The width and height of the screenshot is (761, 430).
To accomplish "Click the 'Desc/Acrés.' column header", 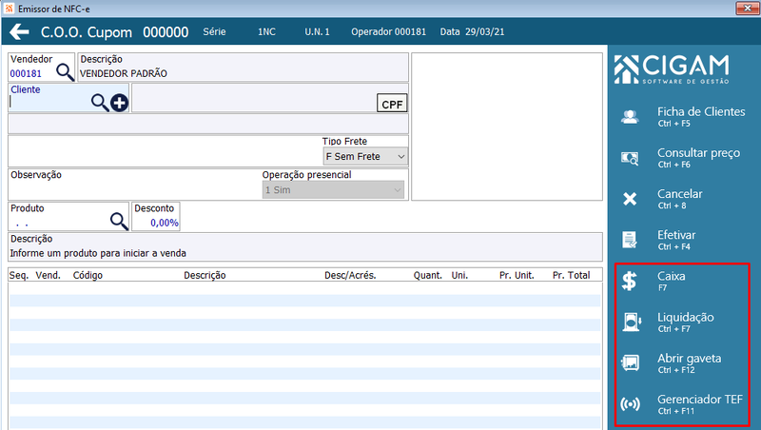I will coord(350,275).
